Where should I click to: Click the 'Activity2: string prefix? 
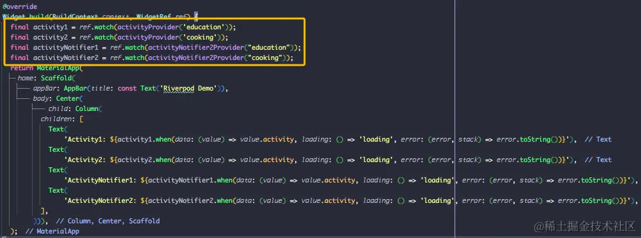(x=85, y=160)
